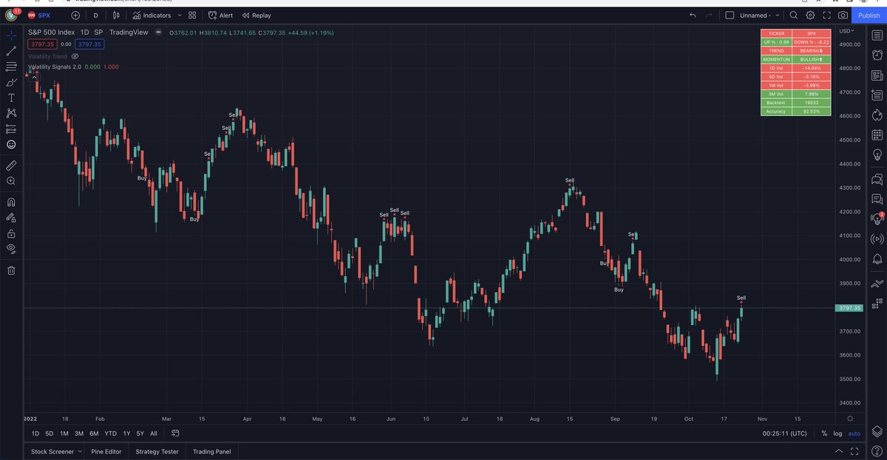The height and width of the screenshot is (460, 887).
Task: Select the All date range
Action: pos(154,433)
